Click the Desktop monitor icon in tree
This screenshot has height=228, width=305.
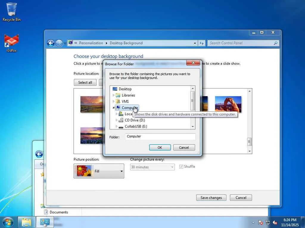coord(115,89)
